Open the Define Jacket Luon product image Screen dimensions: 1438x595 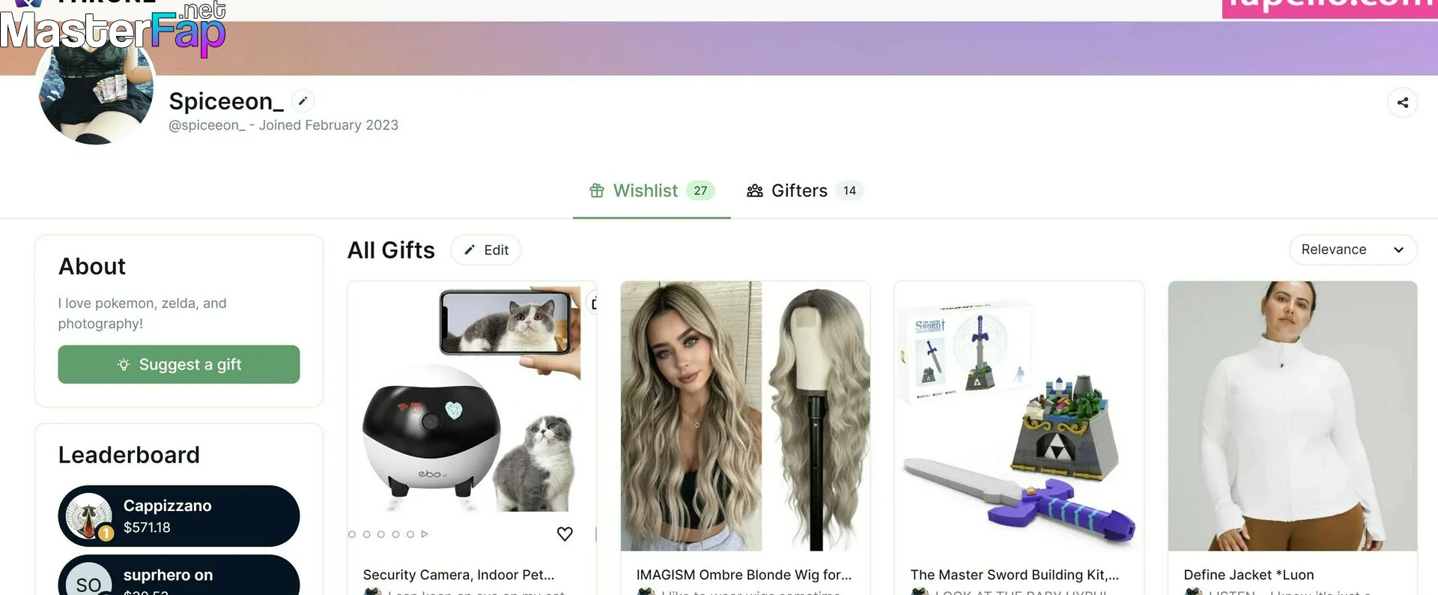[x=1292, y=416]
